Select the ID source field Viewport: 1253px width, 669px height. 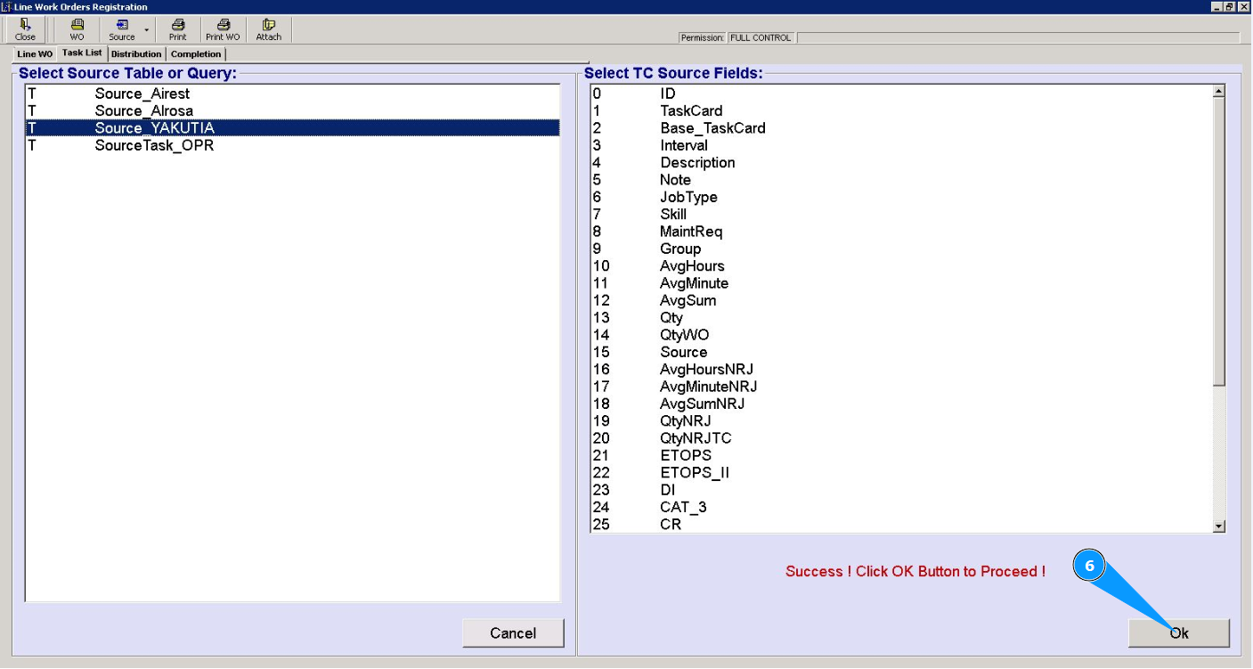click(900, 94)
